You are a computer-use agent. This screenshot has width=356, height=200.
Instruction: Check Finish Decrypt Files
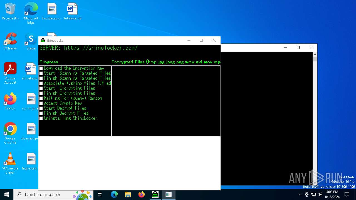(x=41, y=113)
